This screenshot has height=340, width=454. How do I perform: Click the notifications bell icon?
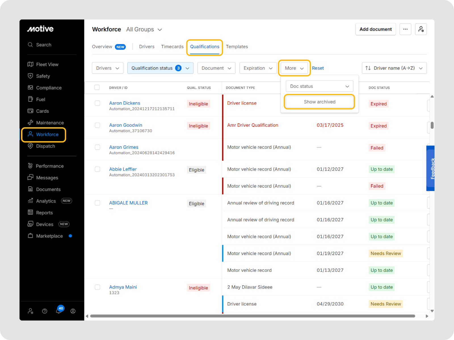(x=59, y=311)
